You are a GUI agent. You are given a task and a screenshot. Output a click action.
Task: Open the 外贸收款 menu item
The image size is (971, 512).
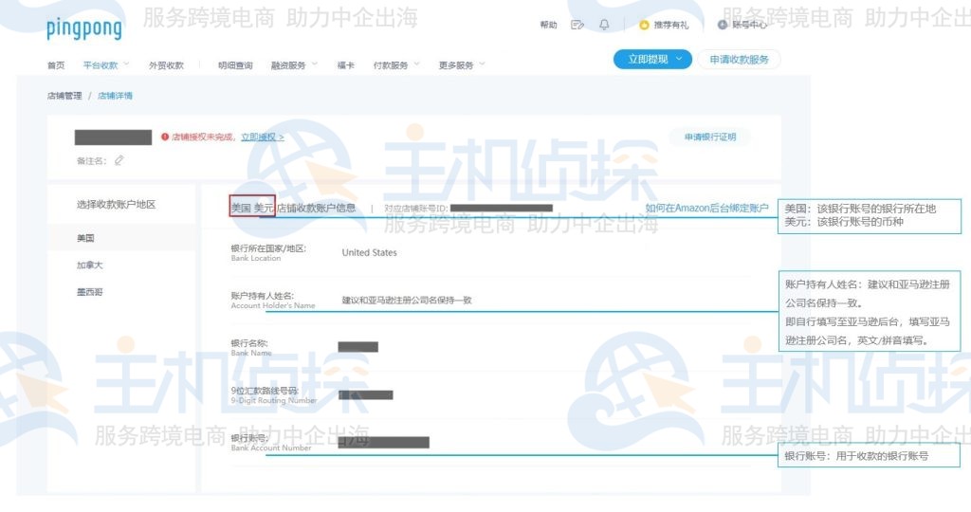pos(166,65)
